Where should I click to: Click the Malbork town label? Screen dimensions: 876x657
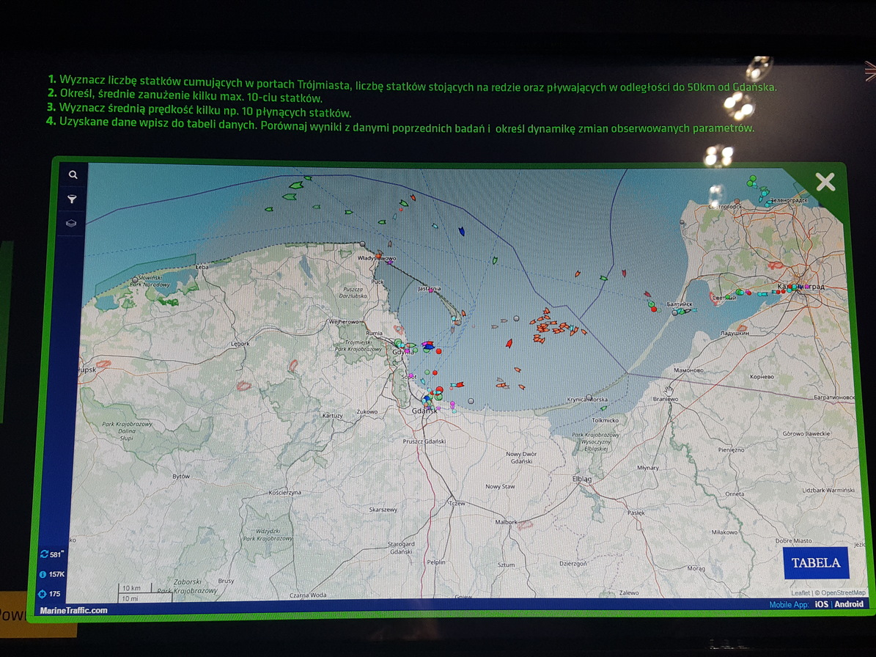(x=506, y=522)
